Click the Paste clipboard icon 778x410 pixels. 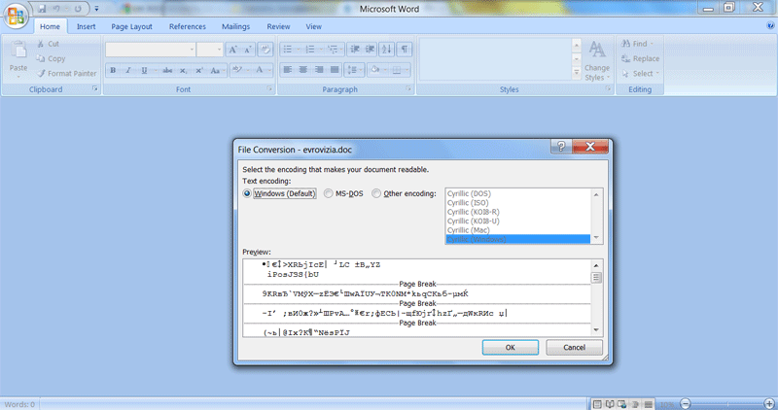click(18, 51)
